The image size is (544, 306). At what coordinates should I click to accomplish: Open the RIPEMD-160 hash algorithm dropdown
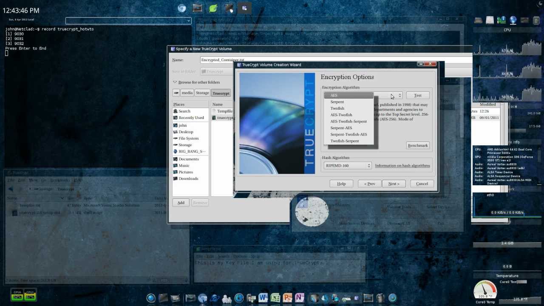pyautogui.click(x=348, y=166)
